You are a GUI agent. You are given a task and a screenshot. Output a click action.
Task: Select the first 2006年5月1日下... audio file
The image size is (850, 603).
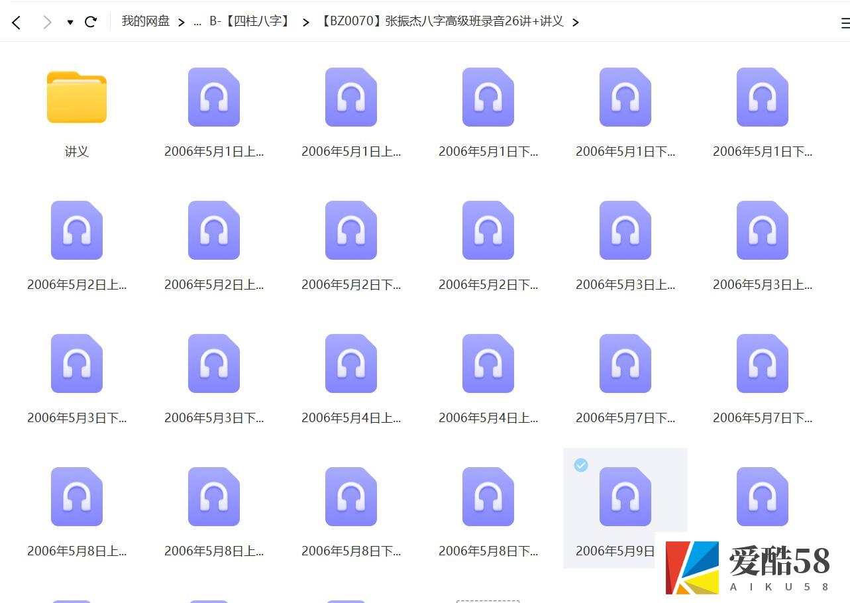tap(488, 97)
